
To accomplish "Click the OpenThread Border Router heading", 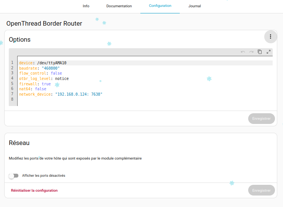I will pyautogui.click(x=44, y=23).
